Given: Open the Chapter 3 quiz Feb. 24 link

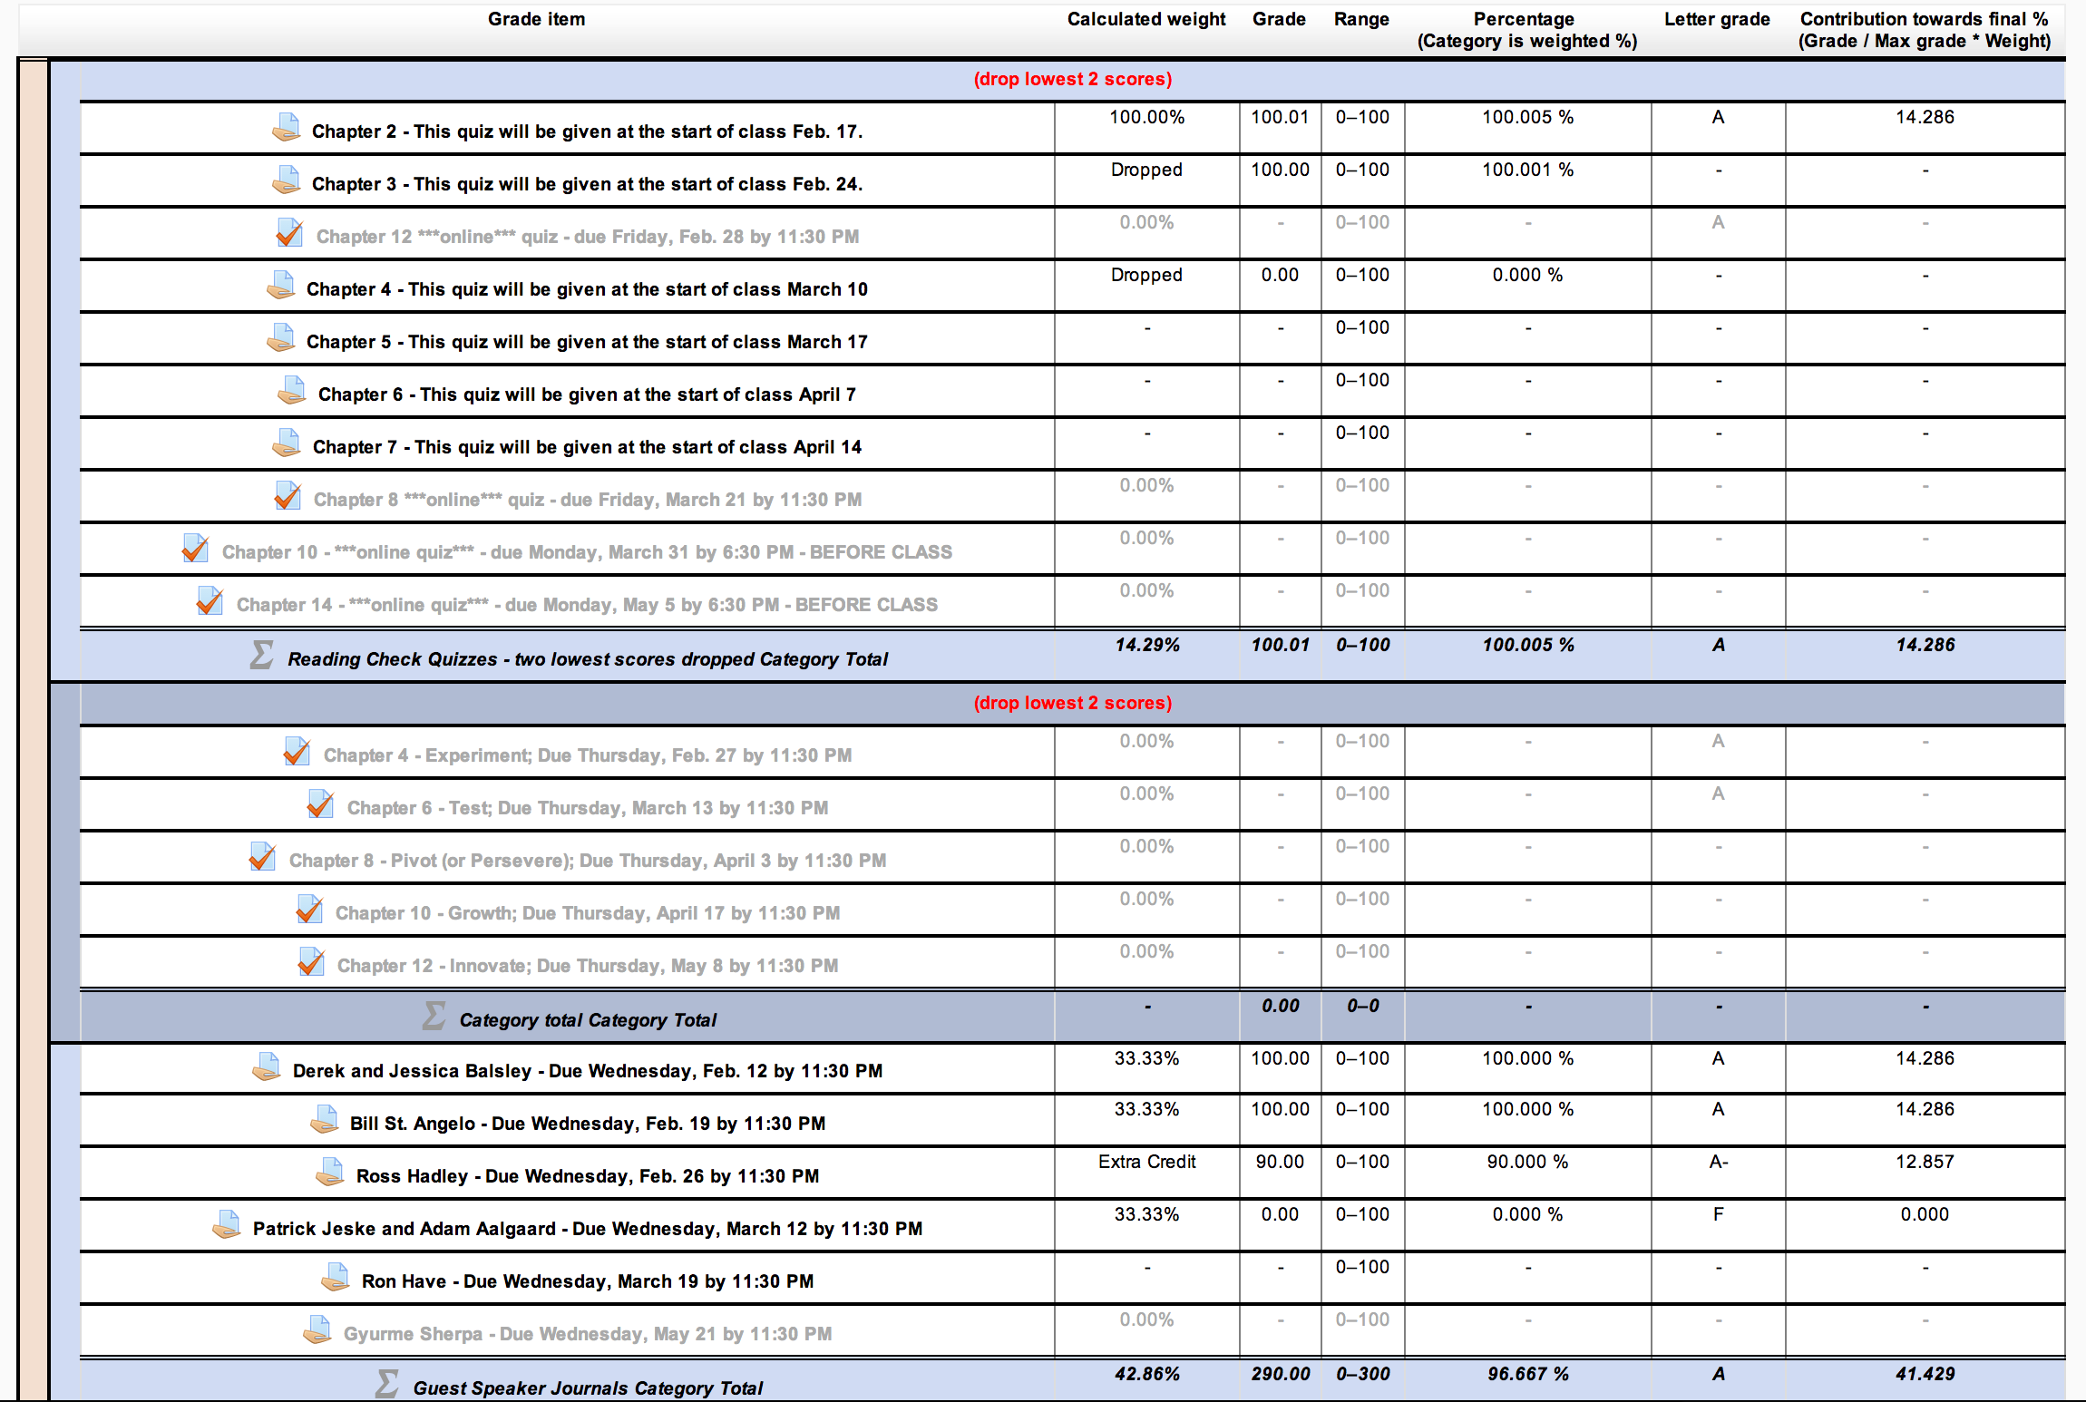Looking at the screenshot, I should tap(587, 184).
